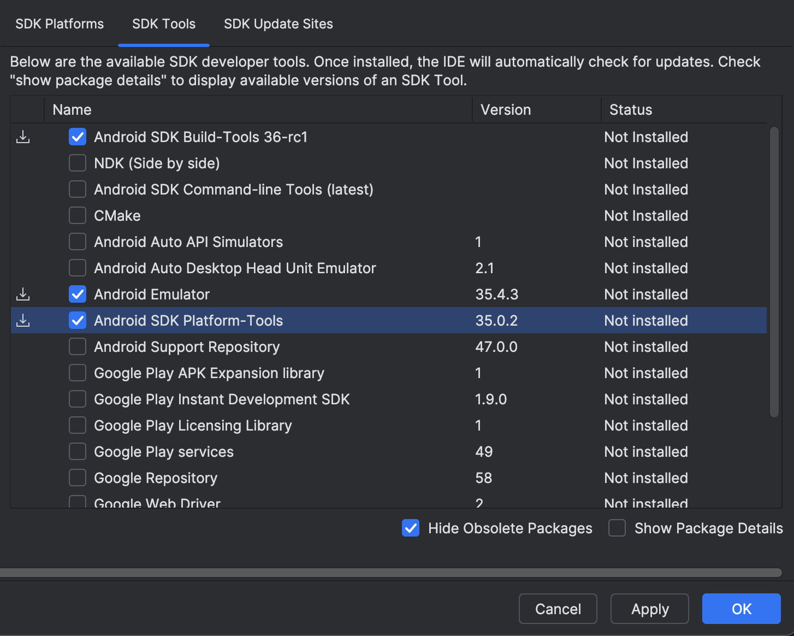Screen dimensions: 794x636
Task: Uncheck Android SDK Build-Tools 36-rc1
Action: coord(77,137)
